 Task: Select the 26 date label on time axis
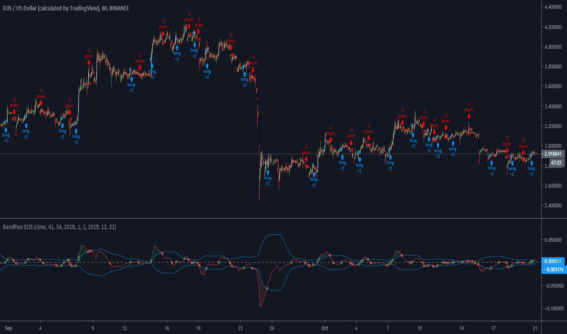point(271,328)
